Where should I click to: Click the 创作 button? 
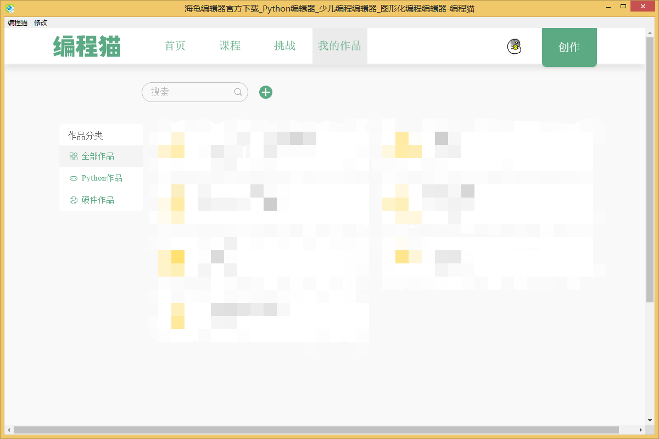tap(569, 47)
